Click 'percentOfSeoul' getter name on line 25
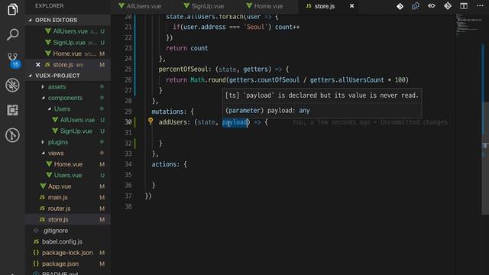Viewport: 489px width, 275px height. tap(183, 70)
